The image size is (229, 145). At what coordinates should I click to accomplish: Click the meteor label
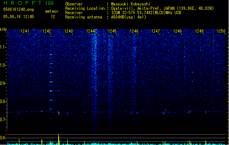pyautogui.click(x=52, y=11)
